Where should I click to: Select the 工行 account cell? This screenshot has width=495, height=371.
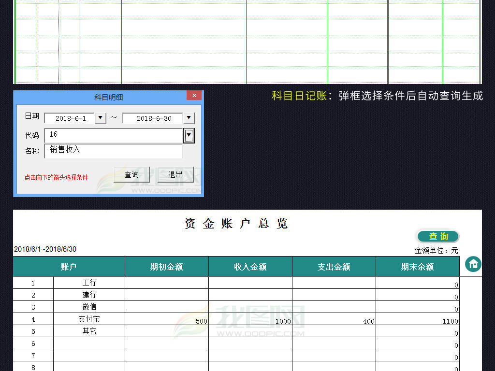(89, 283)
